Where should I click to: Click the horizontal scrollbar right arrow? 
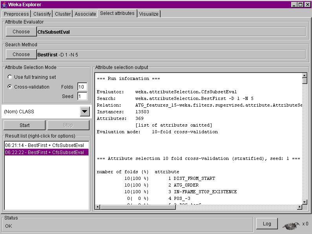click(300, 207)
